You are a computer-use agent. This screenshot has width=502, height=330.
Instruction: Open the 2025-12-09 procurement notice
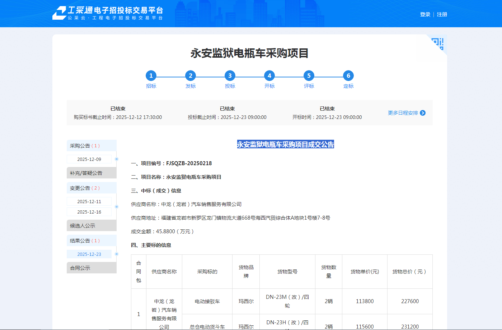[89, 159]
